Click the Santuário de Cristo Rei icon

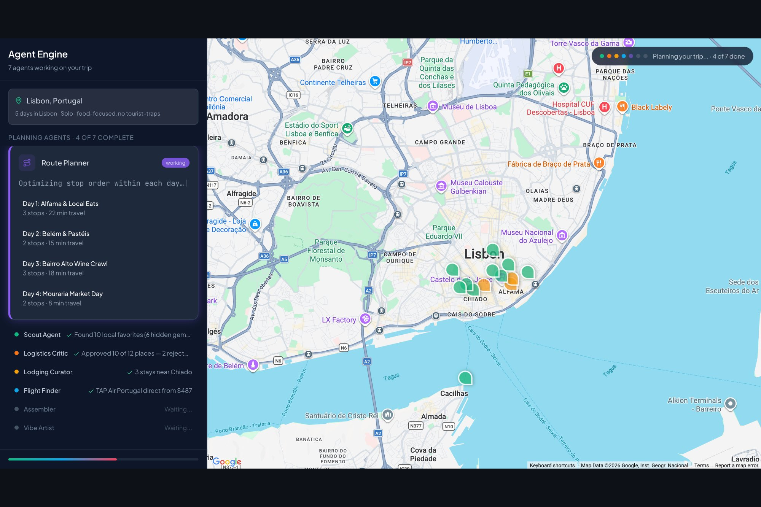[387, 415]
